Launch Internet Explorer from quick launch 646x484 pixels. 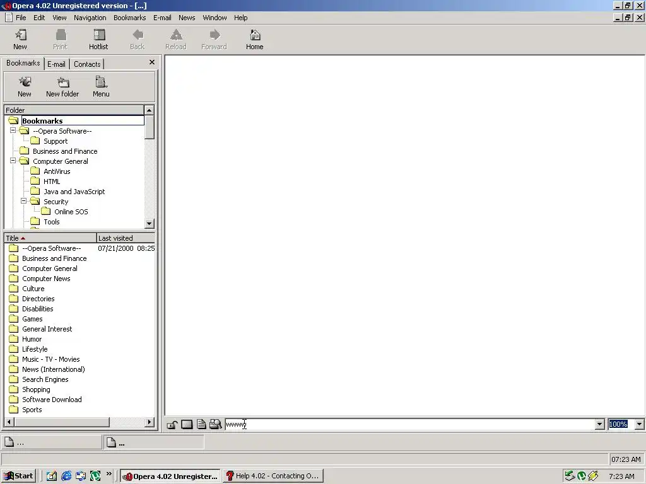(x=66, y=476)
